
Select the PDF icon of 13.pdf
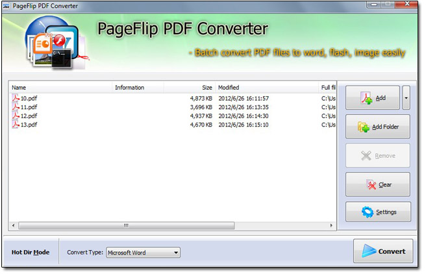coord(16,125)
